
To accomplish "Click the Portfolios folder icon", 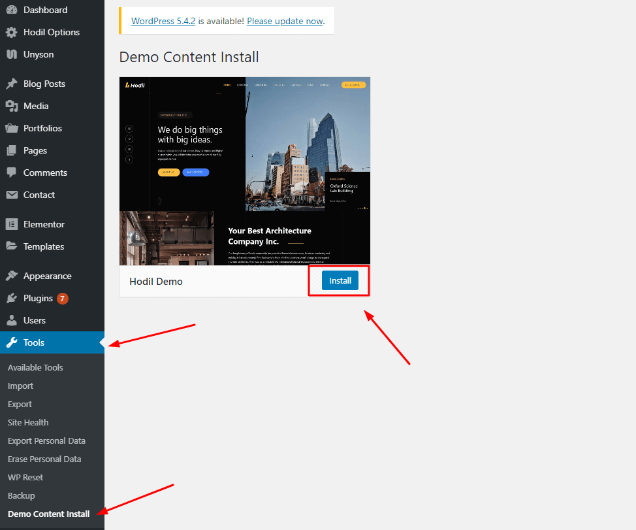I will pyautogui.click(x=12, y=128).
